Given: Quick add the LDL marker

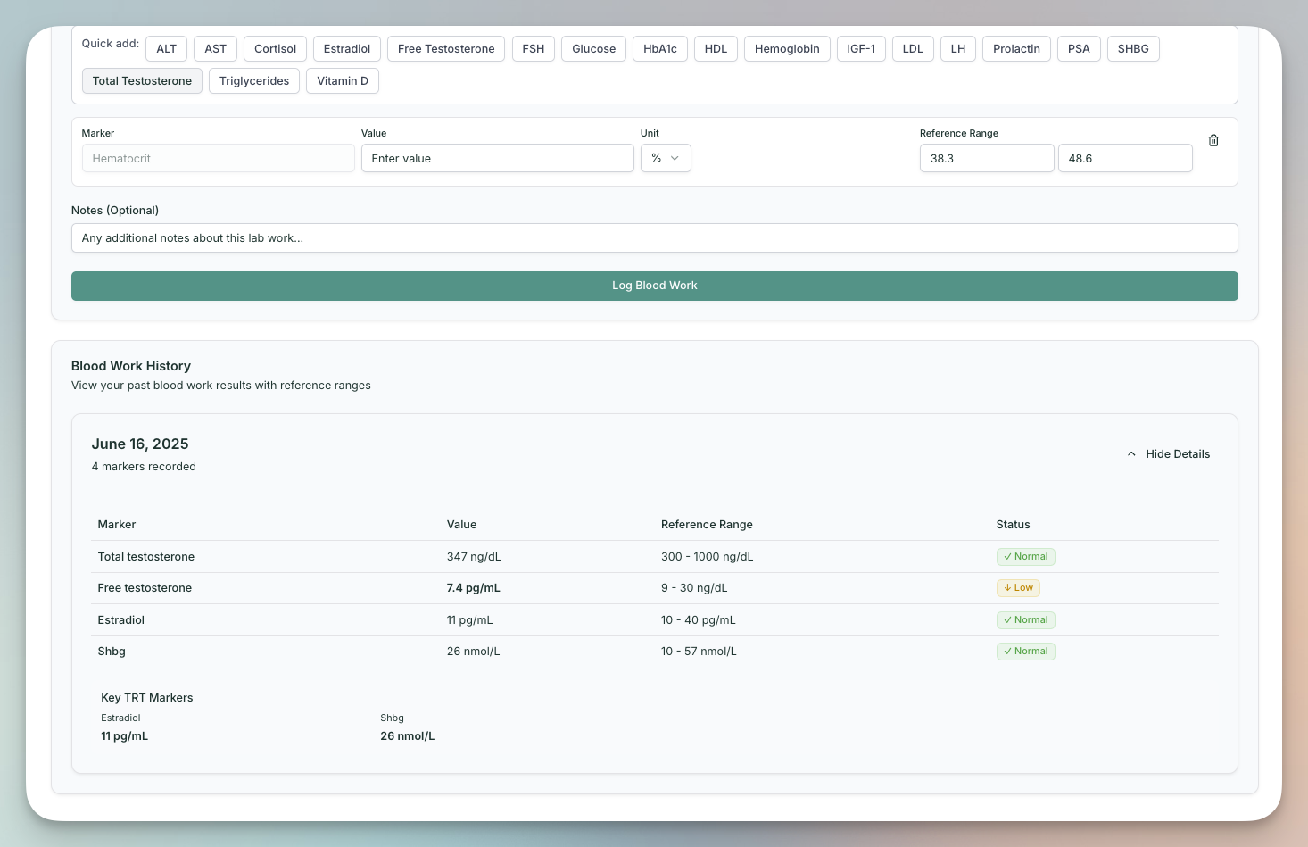Looking at the screenshot, I should coord(913,48).
